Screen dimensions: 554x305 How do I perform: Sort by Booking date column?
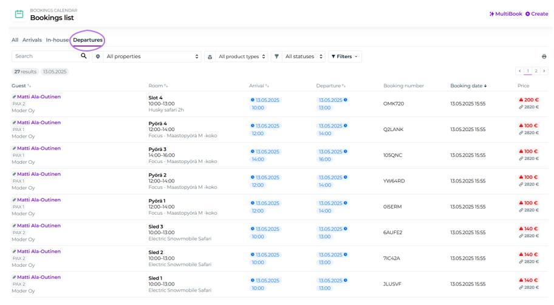(468, 85)
